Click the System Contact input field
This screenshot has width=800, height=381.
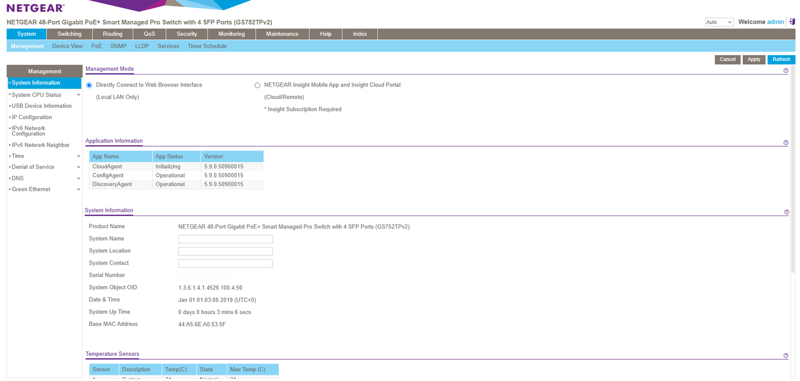pos(225,263)
